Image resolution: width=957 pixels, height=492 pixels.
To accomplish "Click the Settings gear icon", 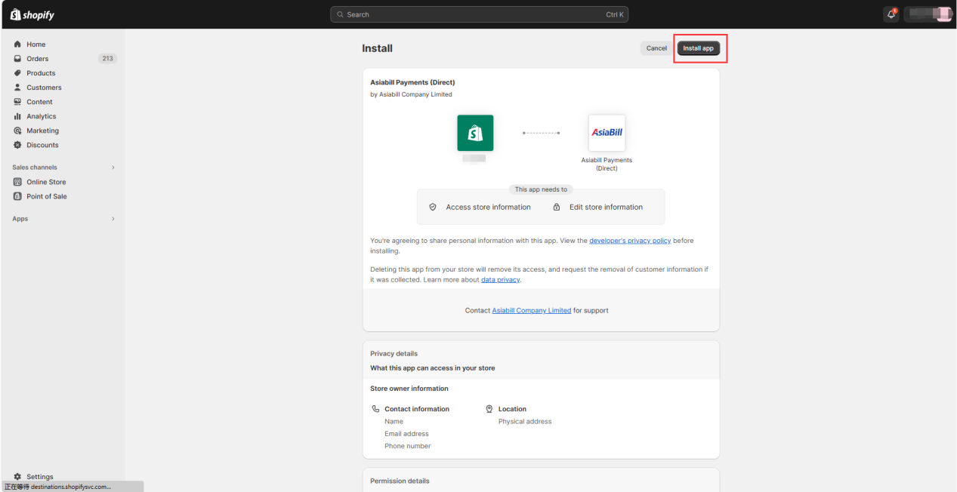I will tap(17, 477).
